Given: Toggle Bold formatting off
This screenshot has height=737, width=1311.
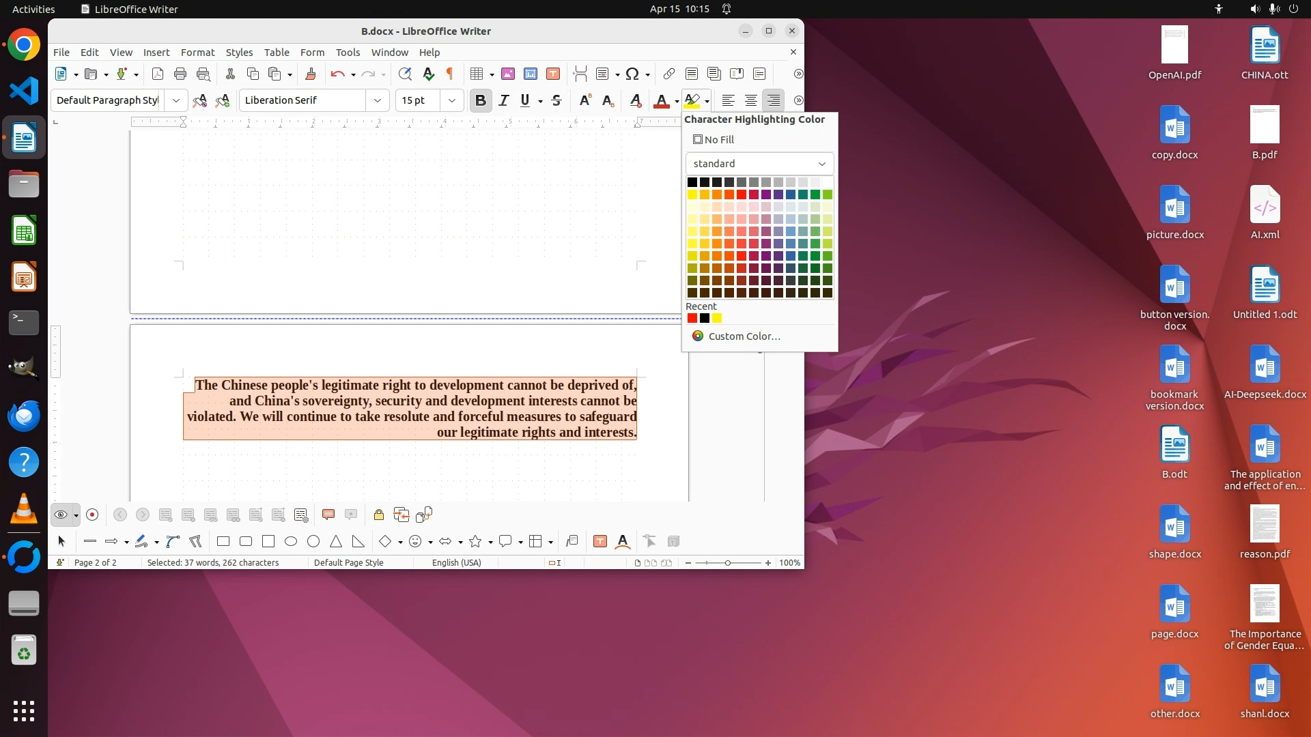Looking at the screenshot, I should [481, 100].
